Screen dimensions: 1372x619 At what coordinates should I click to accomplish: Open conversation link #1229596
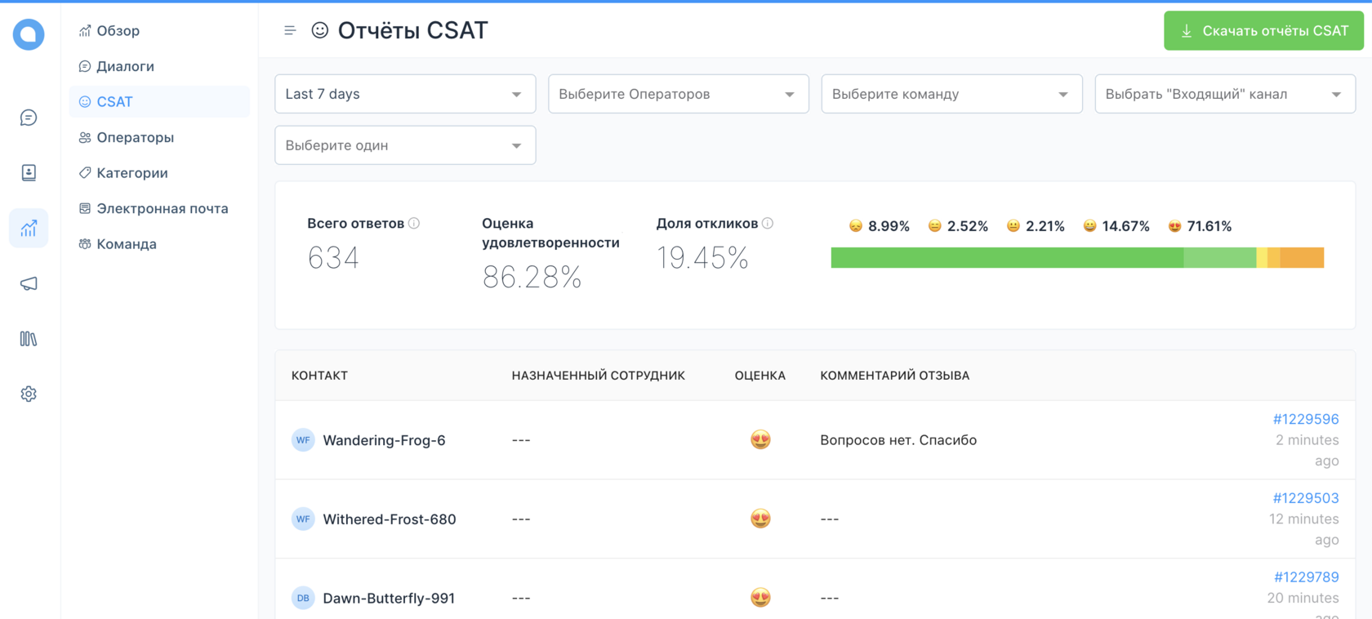point(1306,419)
